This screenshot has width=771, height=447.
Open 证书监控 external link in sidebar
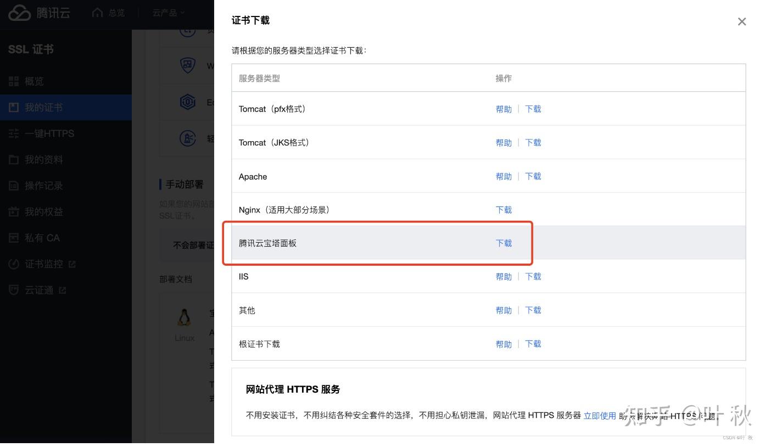[43, 264]
